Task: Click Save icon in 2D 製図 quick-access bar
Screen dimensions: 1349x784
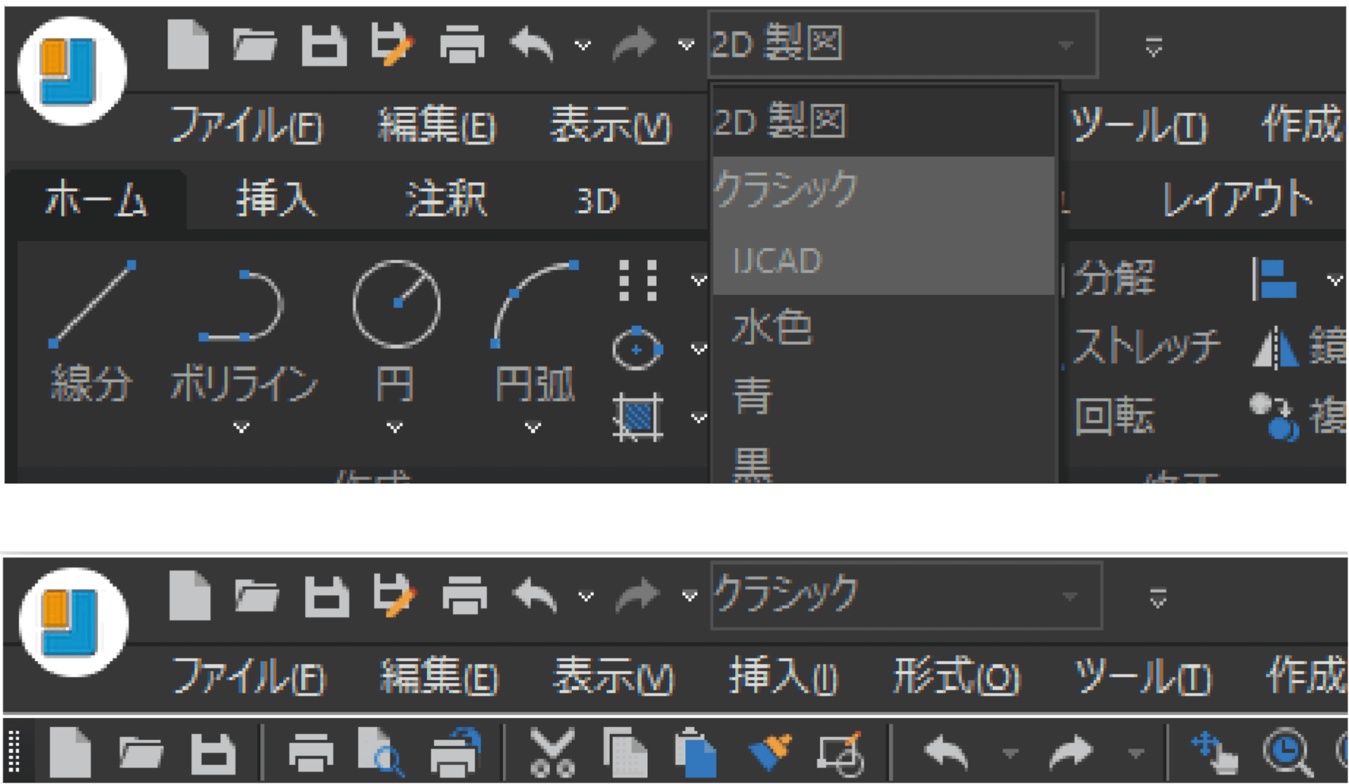Action: [x=324, y=46]
